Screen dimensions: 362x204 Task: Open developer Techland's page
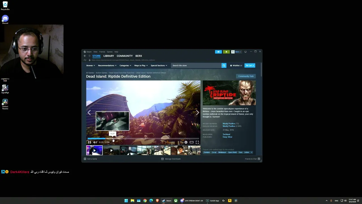(x=227, y=134)
